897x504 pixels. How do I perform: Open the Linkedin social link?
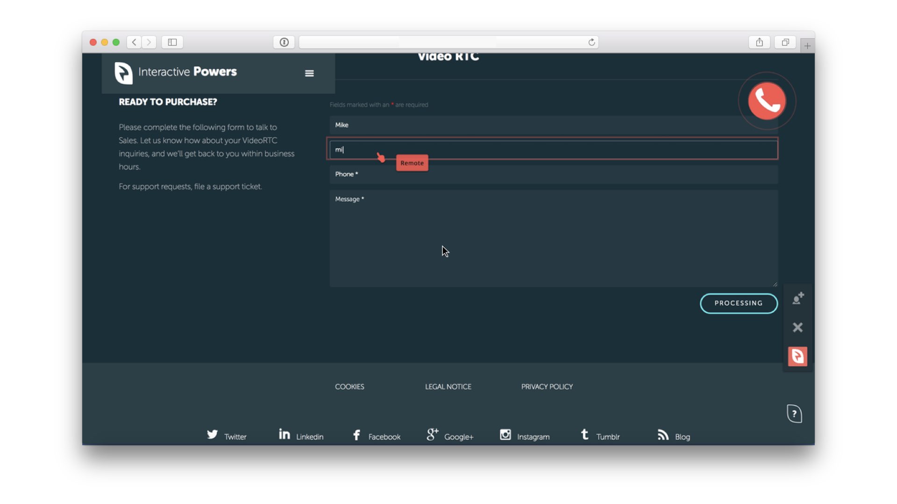click(301, 436)
